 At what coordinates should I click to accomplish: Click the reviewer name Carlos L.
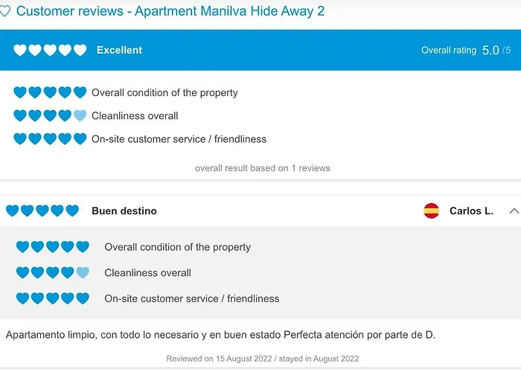[471, 211]
